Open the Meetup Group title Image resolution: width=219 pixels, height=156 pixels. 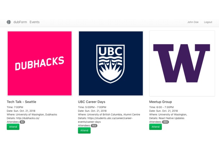161,102
